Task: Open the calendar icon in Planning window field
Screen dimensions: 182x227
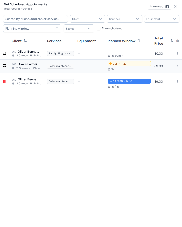Action: coord(57,28)
